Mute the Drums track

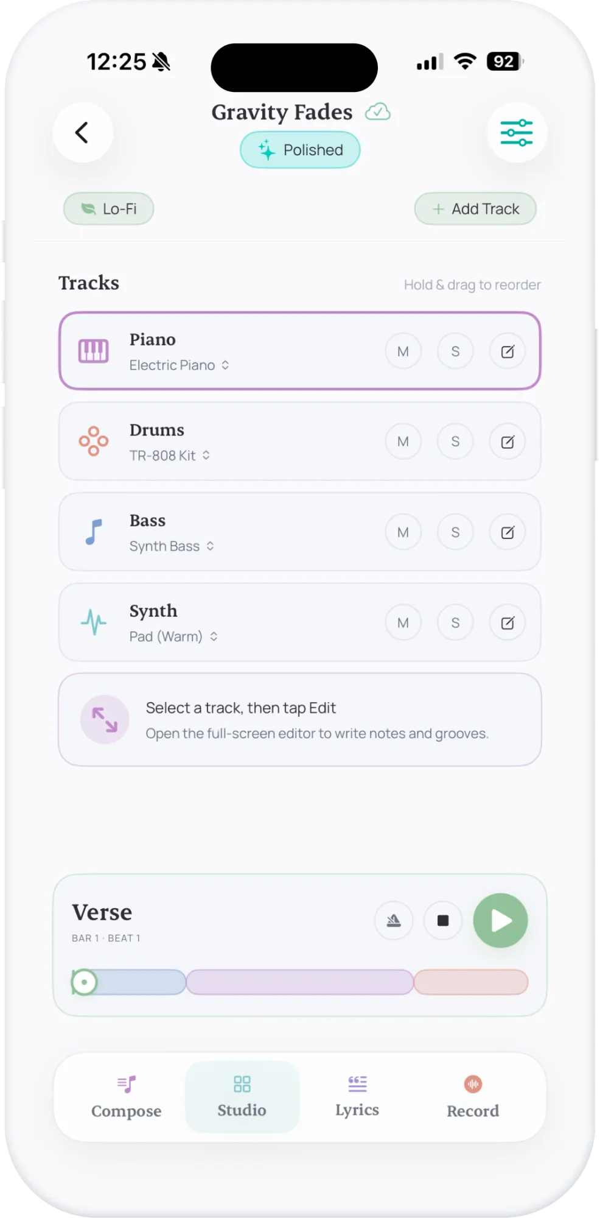point(403,441)
